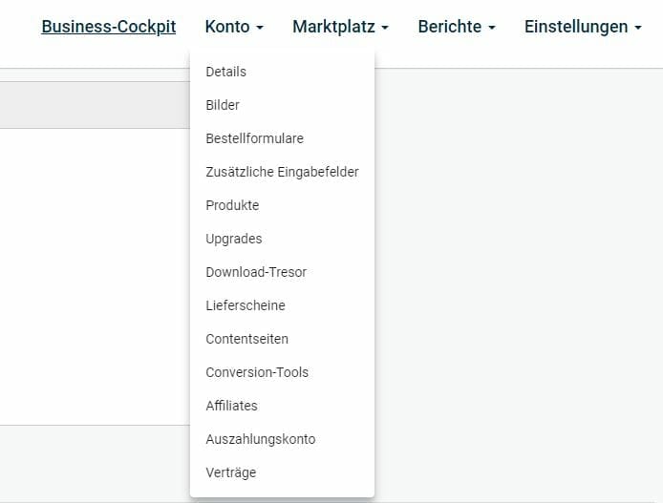Viewport: 663px width, 503px height.
Task: Open the Auszahlungskonto menu item
Action: [x=260, y=439]
